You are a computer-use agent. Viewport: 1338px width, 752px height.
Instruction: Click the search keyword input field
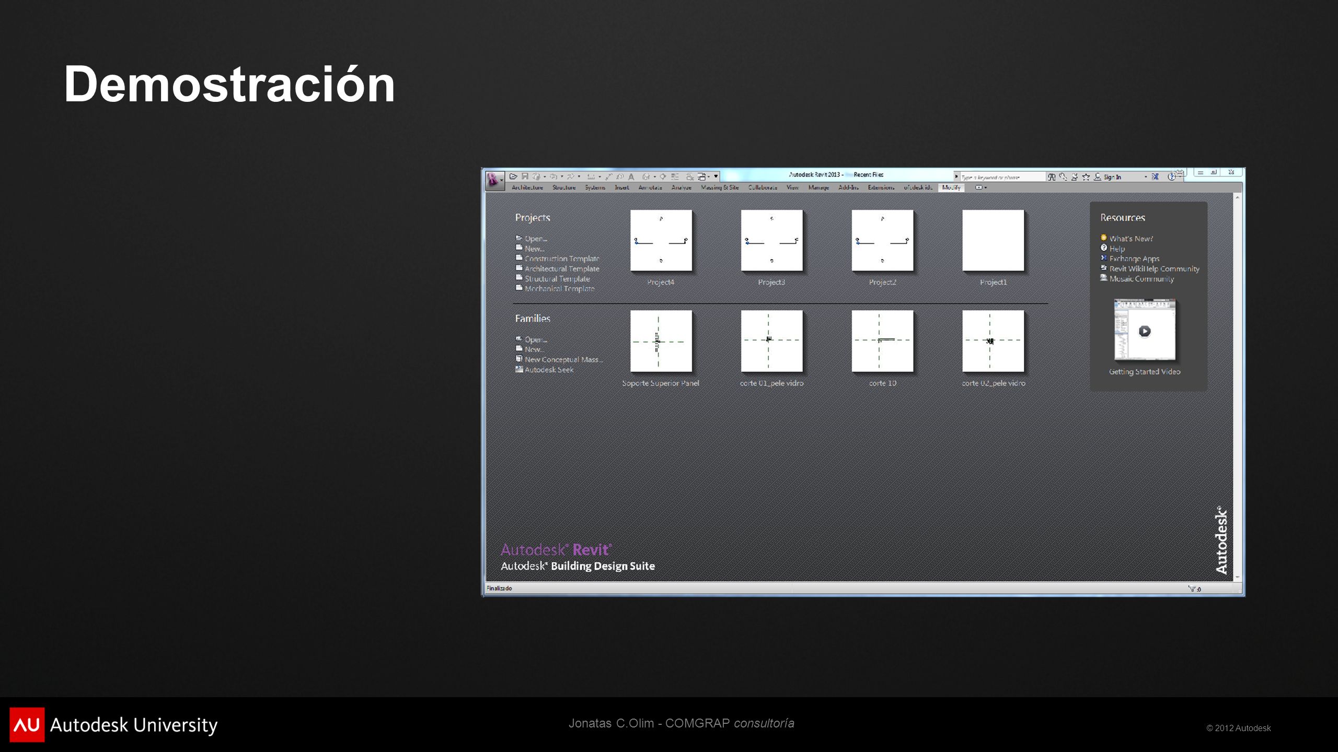pos(1002,177)
